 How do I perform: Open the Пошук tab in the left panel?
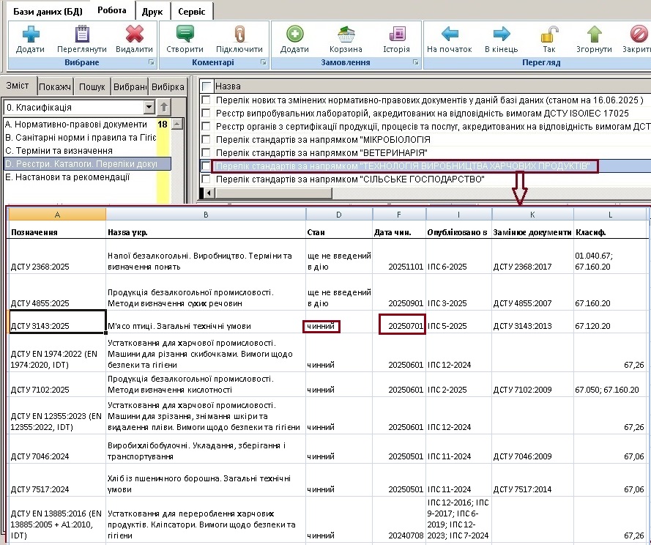(x=92, y=86)
